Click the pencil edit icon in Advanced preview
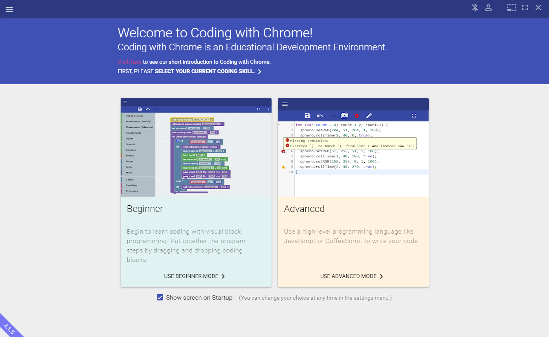The width and height of the screenshot is (549, 337). pyautogui.click(x=369, y=116)
